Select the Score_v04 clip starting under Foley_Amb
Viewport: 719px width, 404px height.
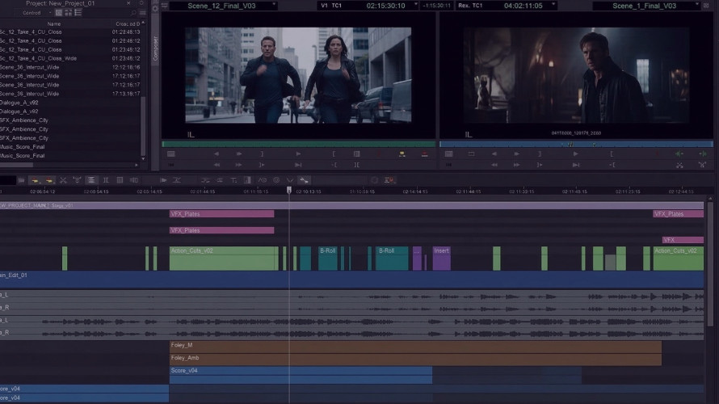[x=301, y=375]
